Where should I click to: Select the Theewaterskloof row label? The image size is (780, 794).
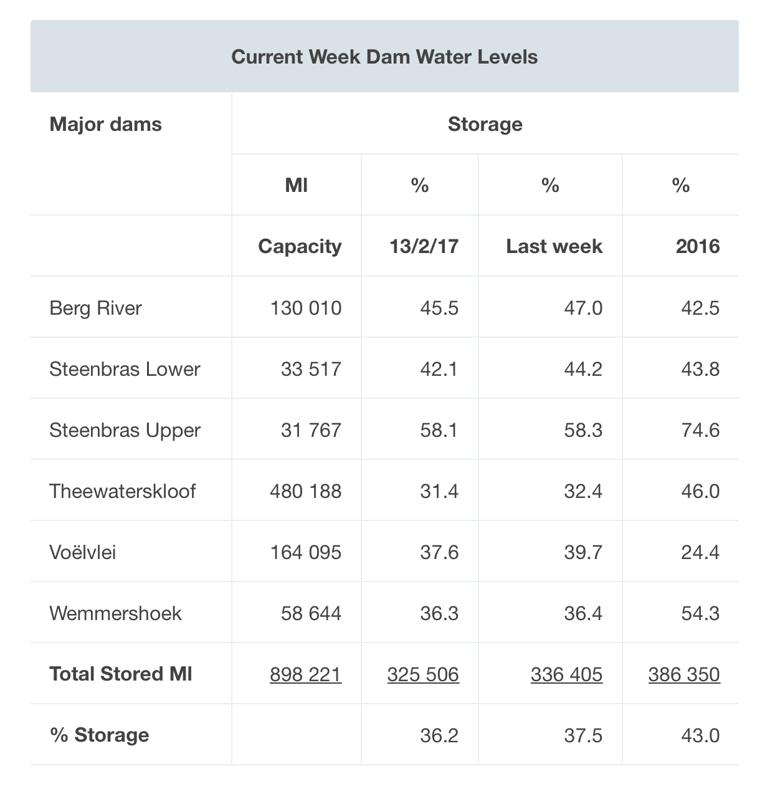[122, 491]
